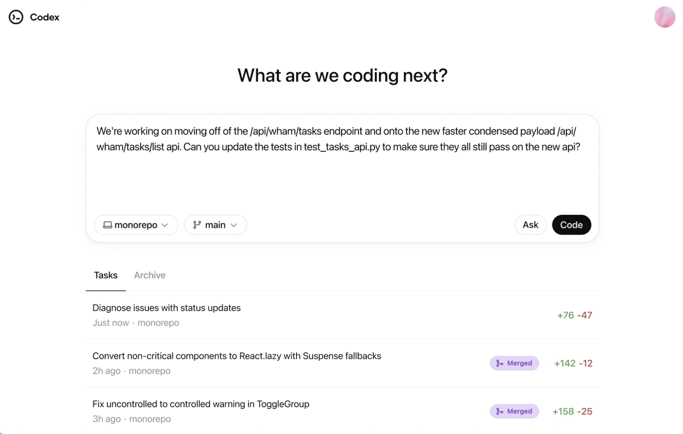683x434 pixels.
Task: Click the Merged badge on ToggleGroup task
Action: 515,411
